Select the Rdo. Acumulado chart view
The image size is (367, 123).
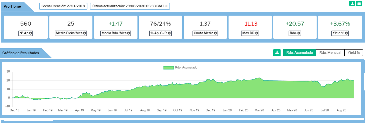tap(299, 53)
